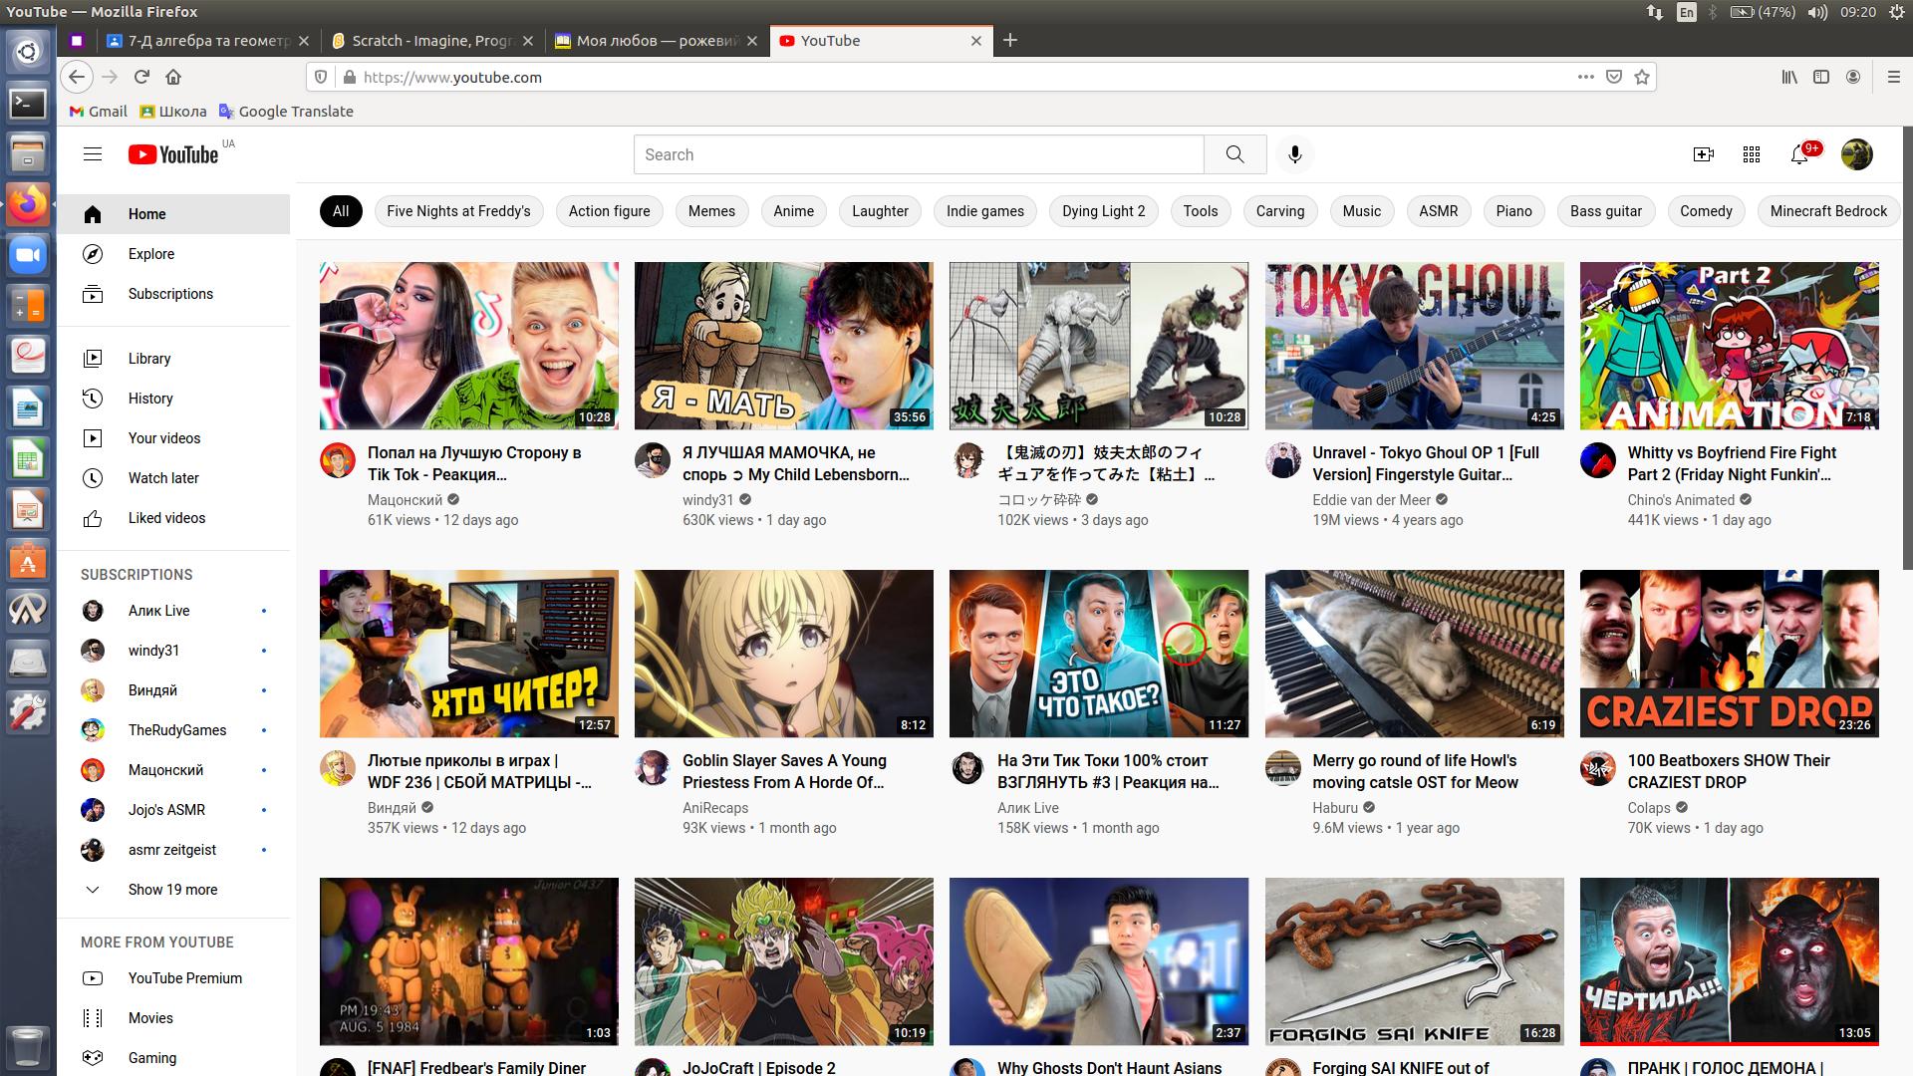Select the ASMR filter chip
1913x1076 pixels.
[x=1438, y=211]
